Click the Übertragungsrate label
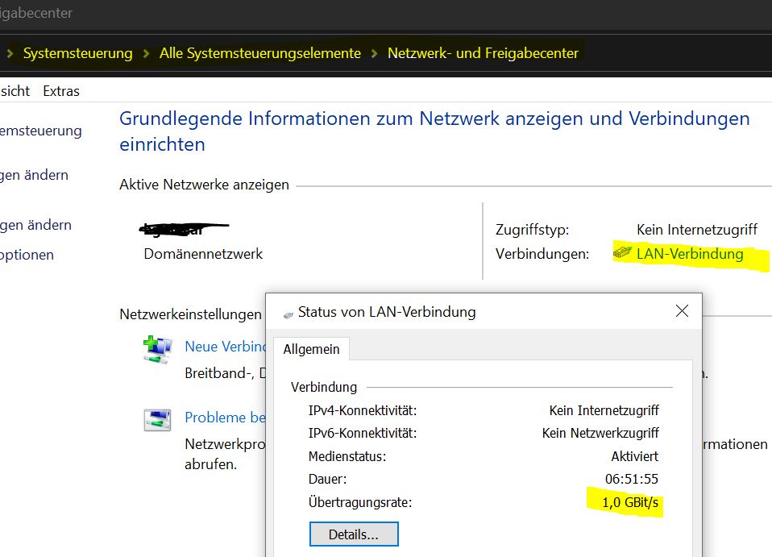This screenshot has height=557, width=772. click(x=360, y=502)
